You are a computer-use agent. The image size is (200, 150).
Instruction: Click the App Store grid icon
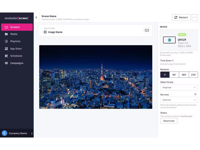[6, 48]
